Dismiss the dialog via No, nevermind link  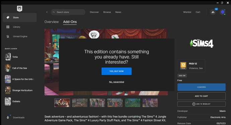pyautogui.click(x=117, y=82)
